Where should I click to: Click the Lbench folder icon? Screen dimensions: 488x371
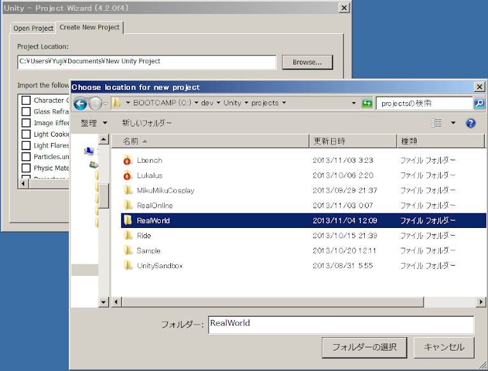point(128,160)
